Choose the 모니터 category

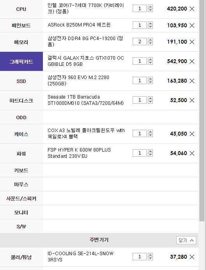[x=21, y=212]
